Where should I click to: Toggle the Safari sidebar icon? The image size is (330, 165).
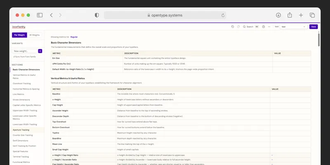[40, 15]
